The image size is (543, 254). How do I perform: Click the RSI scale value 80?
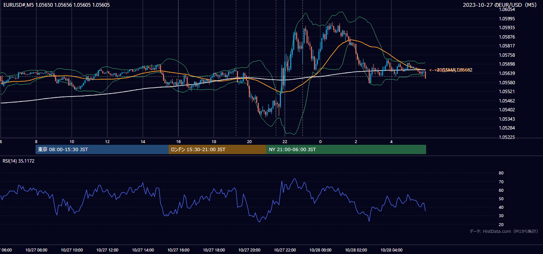pos(501,173)
